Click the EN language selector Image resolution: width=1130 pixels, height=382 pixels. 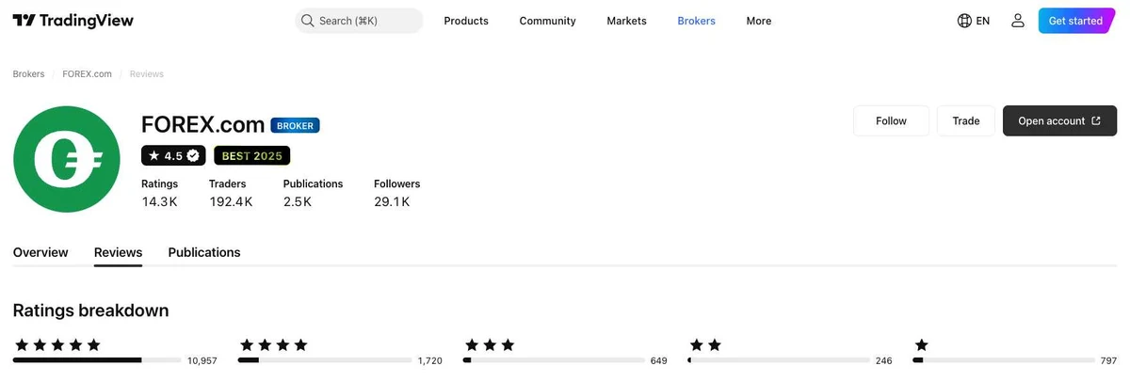pyautogui.click(x=982, y=21)
